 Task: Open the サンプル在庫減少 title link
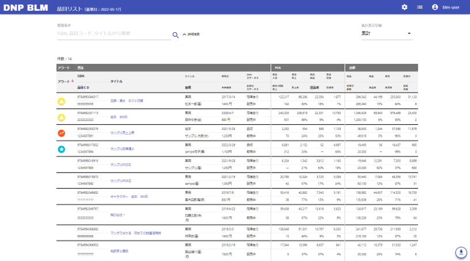click(x=122, y=148)
